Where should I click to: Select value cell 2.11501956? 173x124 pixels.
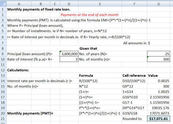158,97
